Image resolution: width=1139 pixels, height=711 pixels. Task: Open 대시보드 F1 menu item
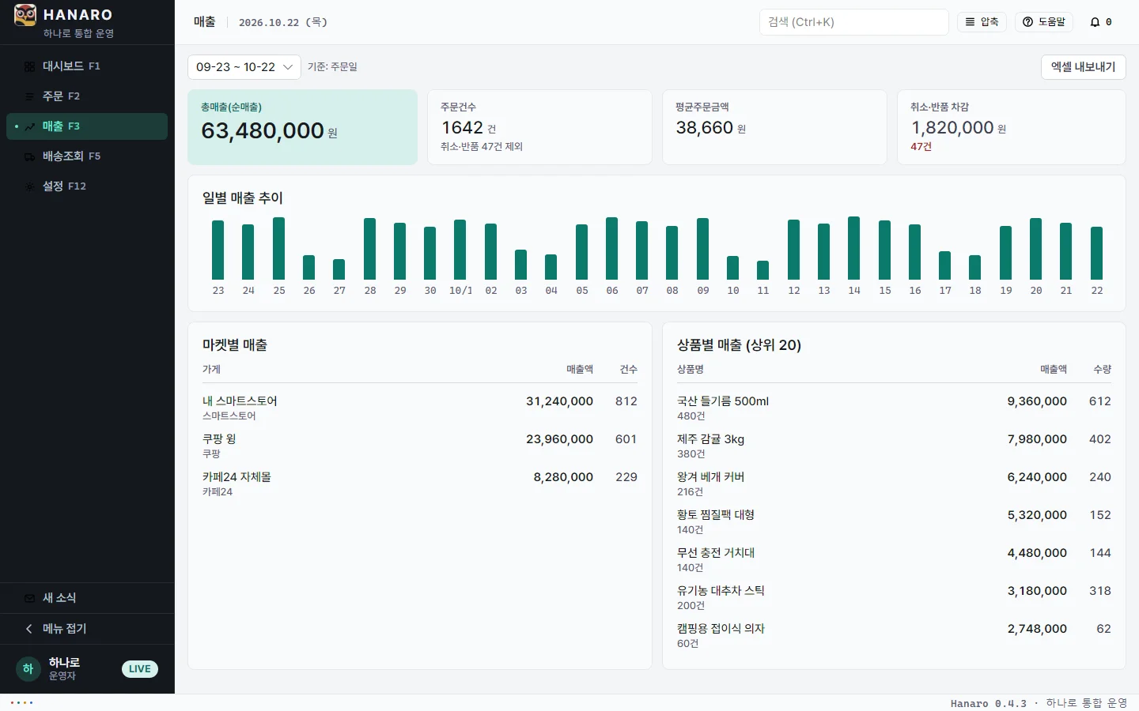click(87, 66)
